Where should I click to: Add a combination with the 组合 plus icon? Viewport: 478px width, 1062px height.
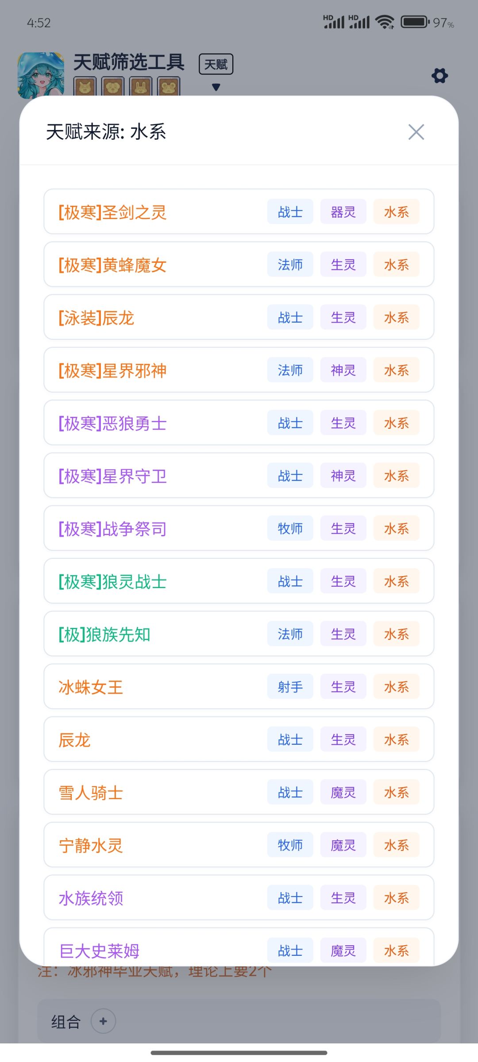tap(103, 1021)
